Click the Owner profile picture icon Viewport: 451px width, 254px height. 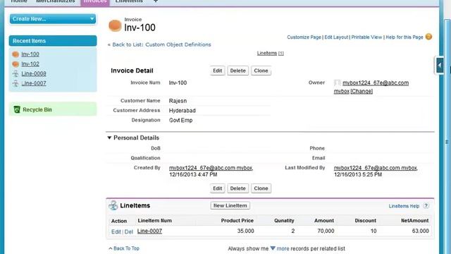coord(338,83)
